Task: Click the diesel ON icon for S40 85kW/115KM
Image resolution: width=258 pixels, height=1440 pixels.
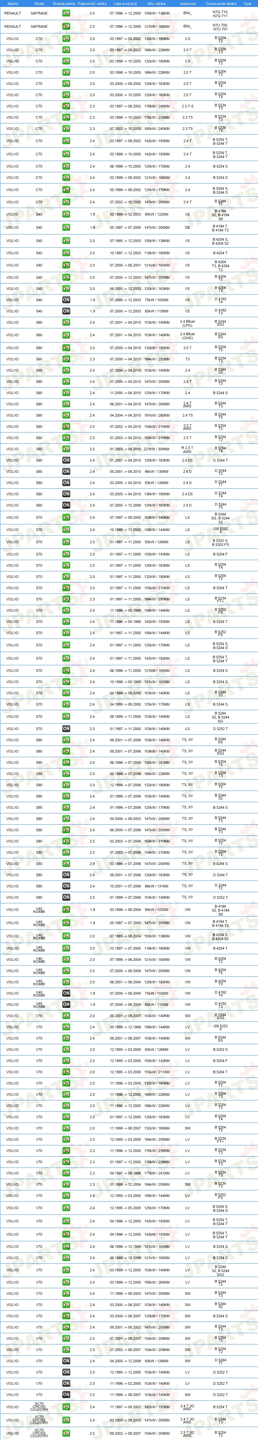Action: pos(66,311)
